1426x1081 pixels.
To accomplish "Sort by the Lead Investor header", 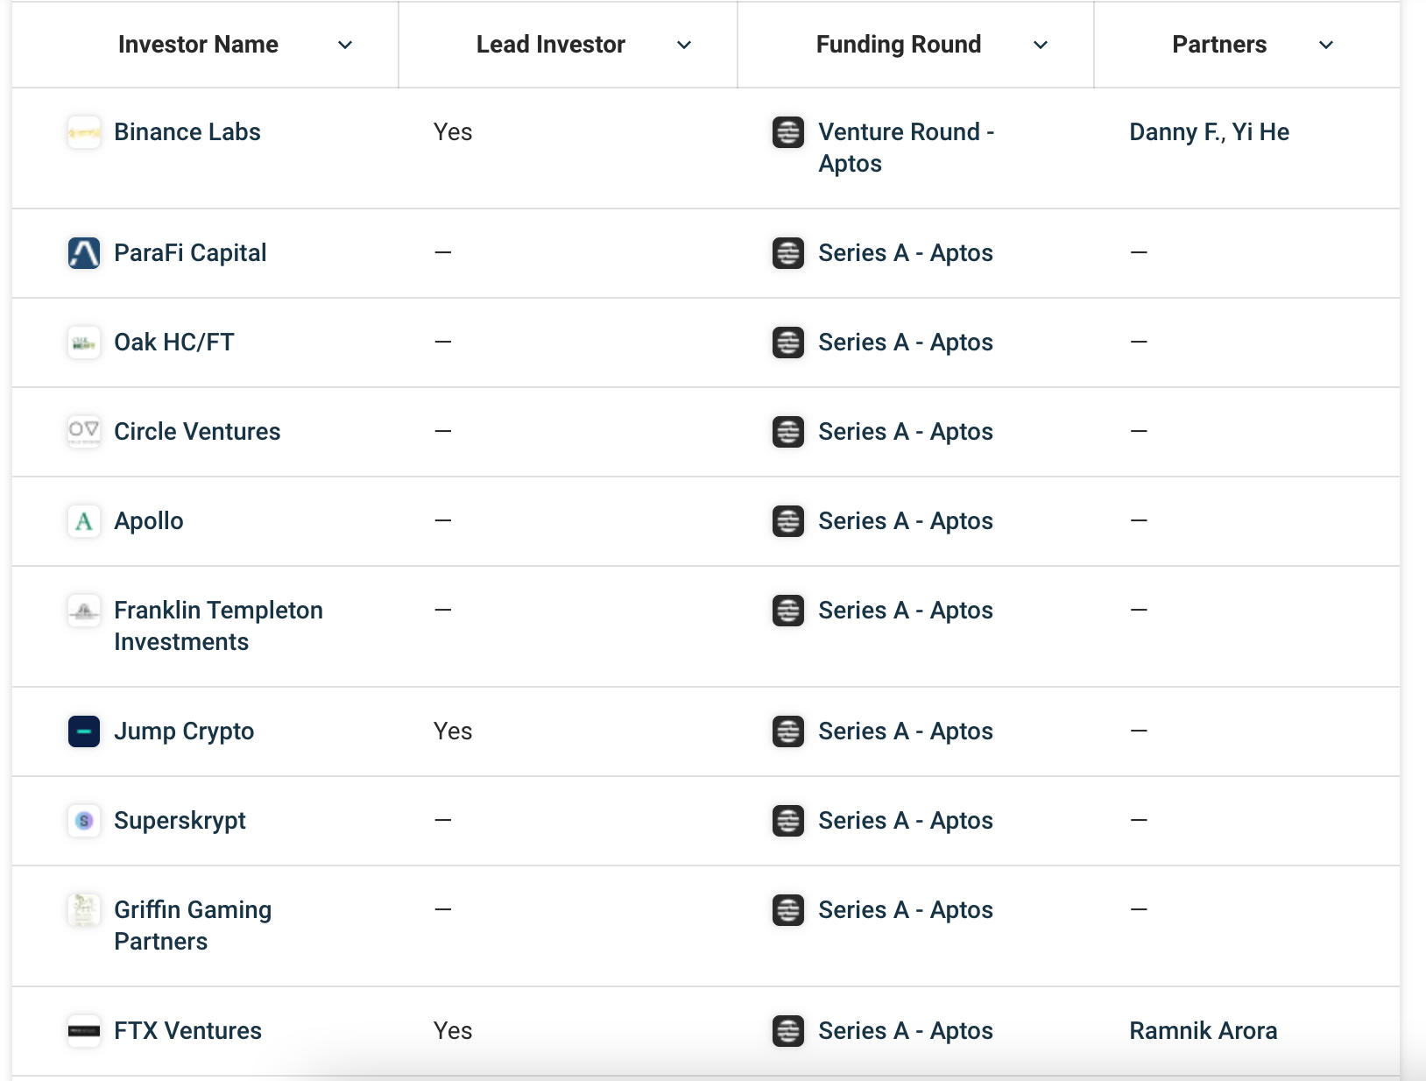I will 551,45.
